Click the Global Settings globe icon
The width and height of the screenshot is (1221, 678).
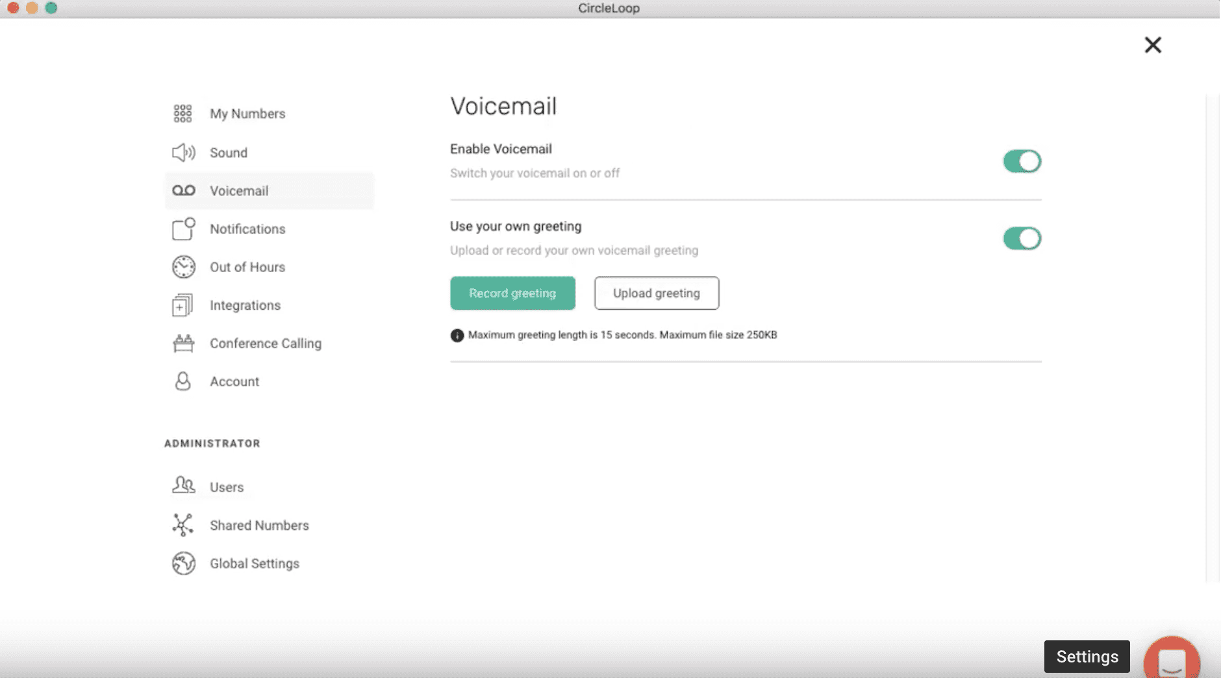click(x=183, y=563)
